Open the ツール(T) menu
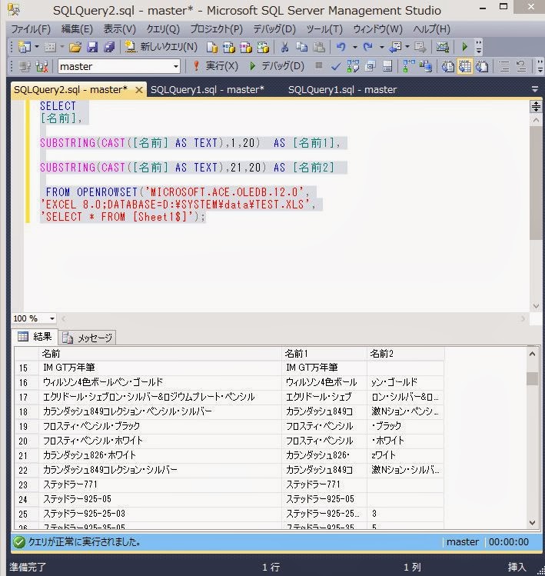 coord(324,29)
